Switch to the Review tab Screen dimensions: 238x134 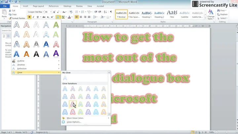coord(79,6)
